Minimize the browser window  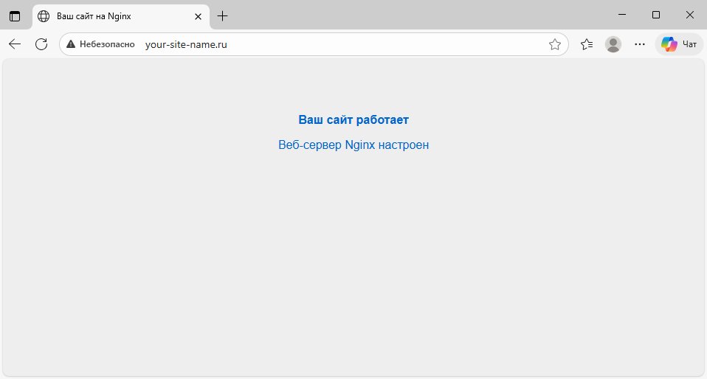(622, 15)
